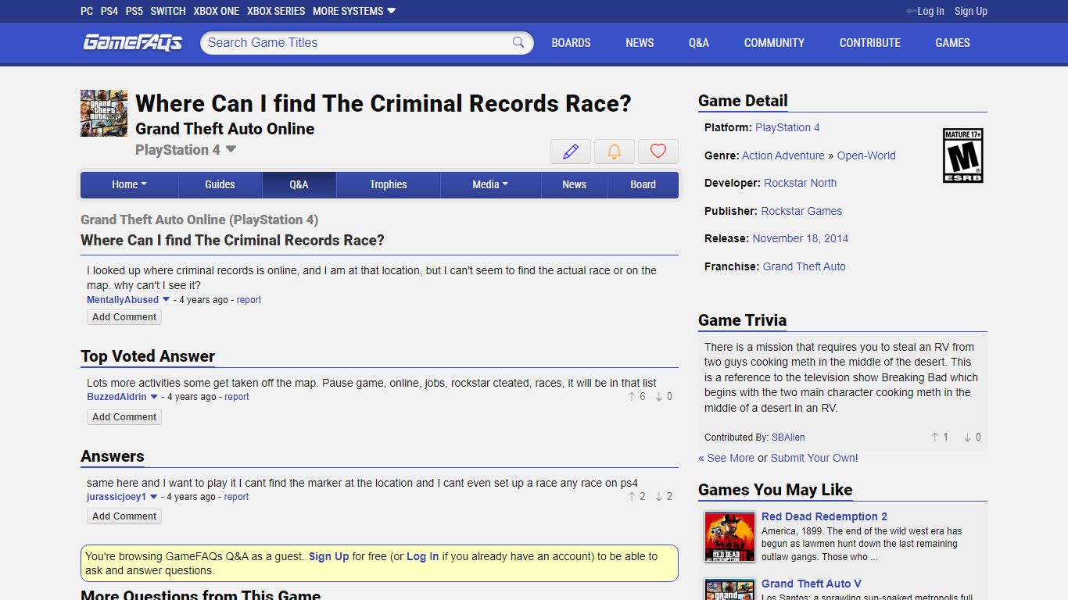Open the Rockstar North developer link
This screenshot has width=1068, height=600.
800,183
